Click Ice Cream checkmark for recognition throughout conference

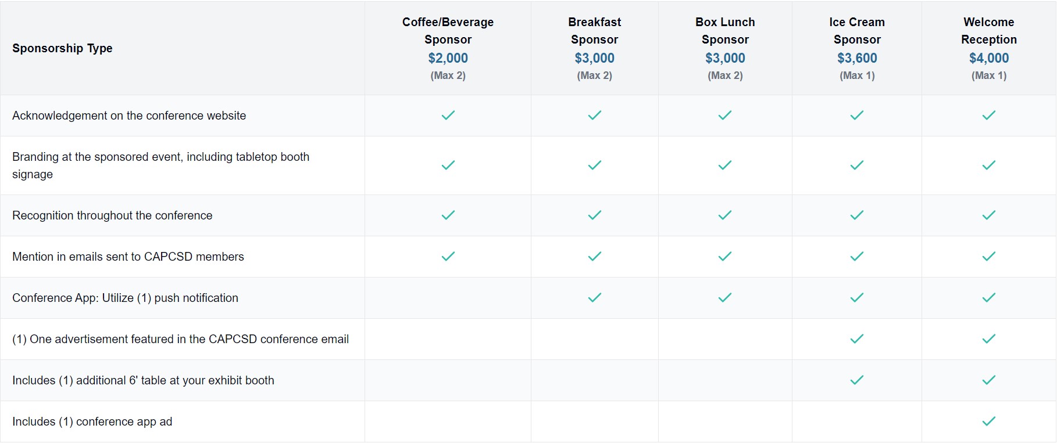(857, 215)
